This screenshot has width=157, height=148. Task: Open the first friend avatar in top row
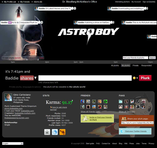point(82,102)
